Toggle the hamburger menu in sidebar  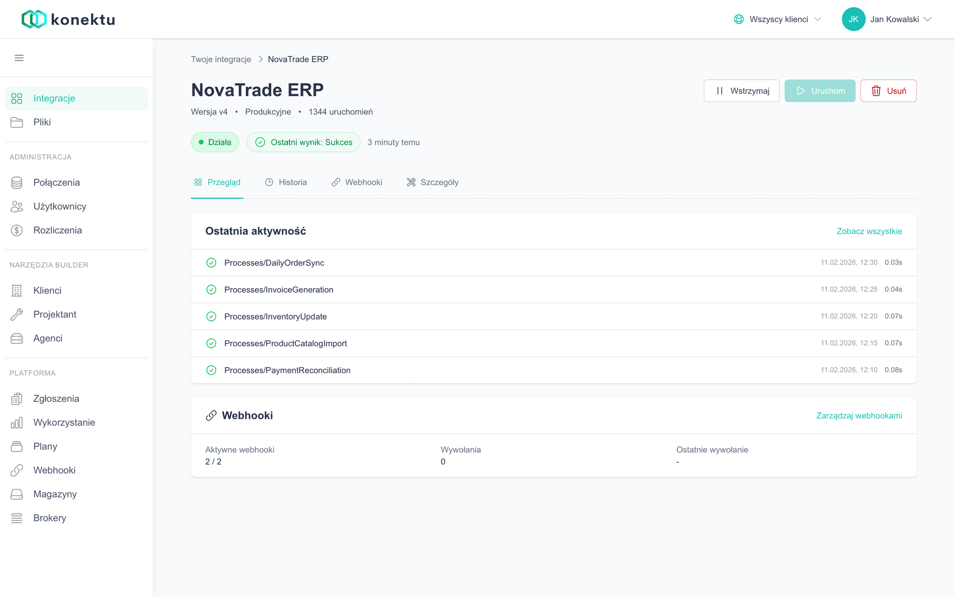pos(19,57)
